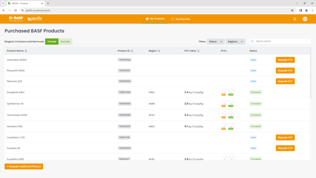Viewport: 316px width, 178px height.
Task: Request PCF for Coratherm C30
Action: pos(285,138)
